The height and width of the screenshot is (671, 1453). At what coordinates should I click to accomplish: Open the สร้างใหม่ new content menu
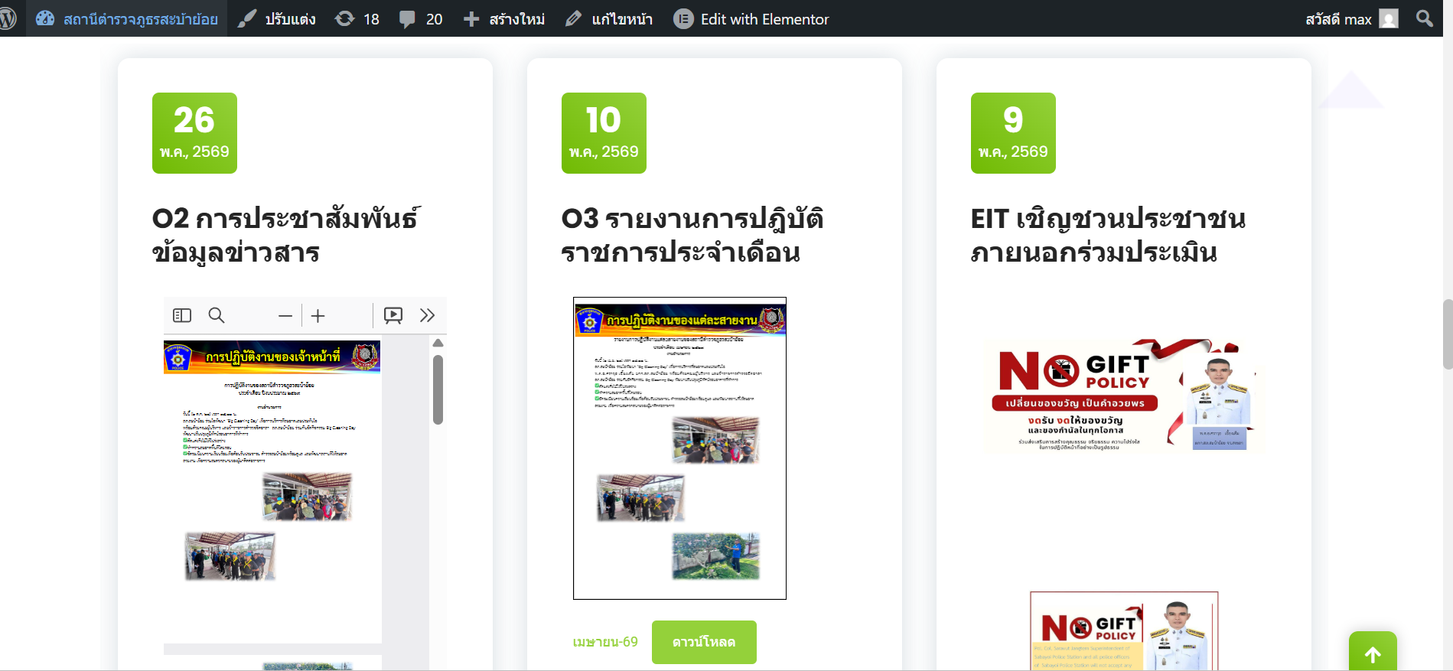(x=517, y=19)
